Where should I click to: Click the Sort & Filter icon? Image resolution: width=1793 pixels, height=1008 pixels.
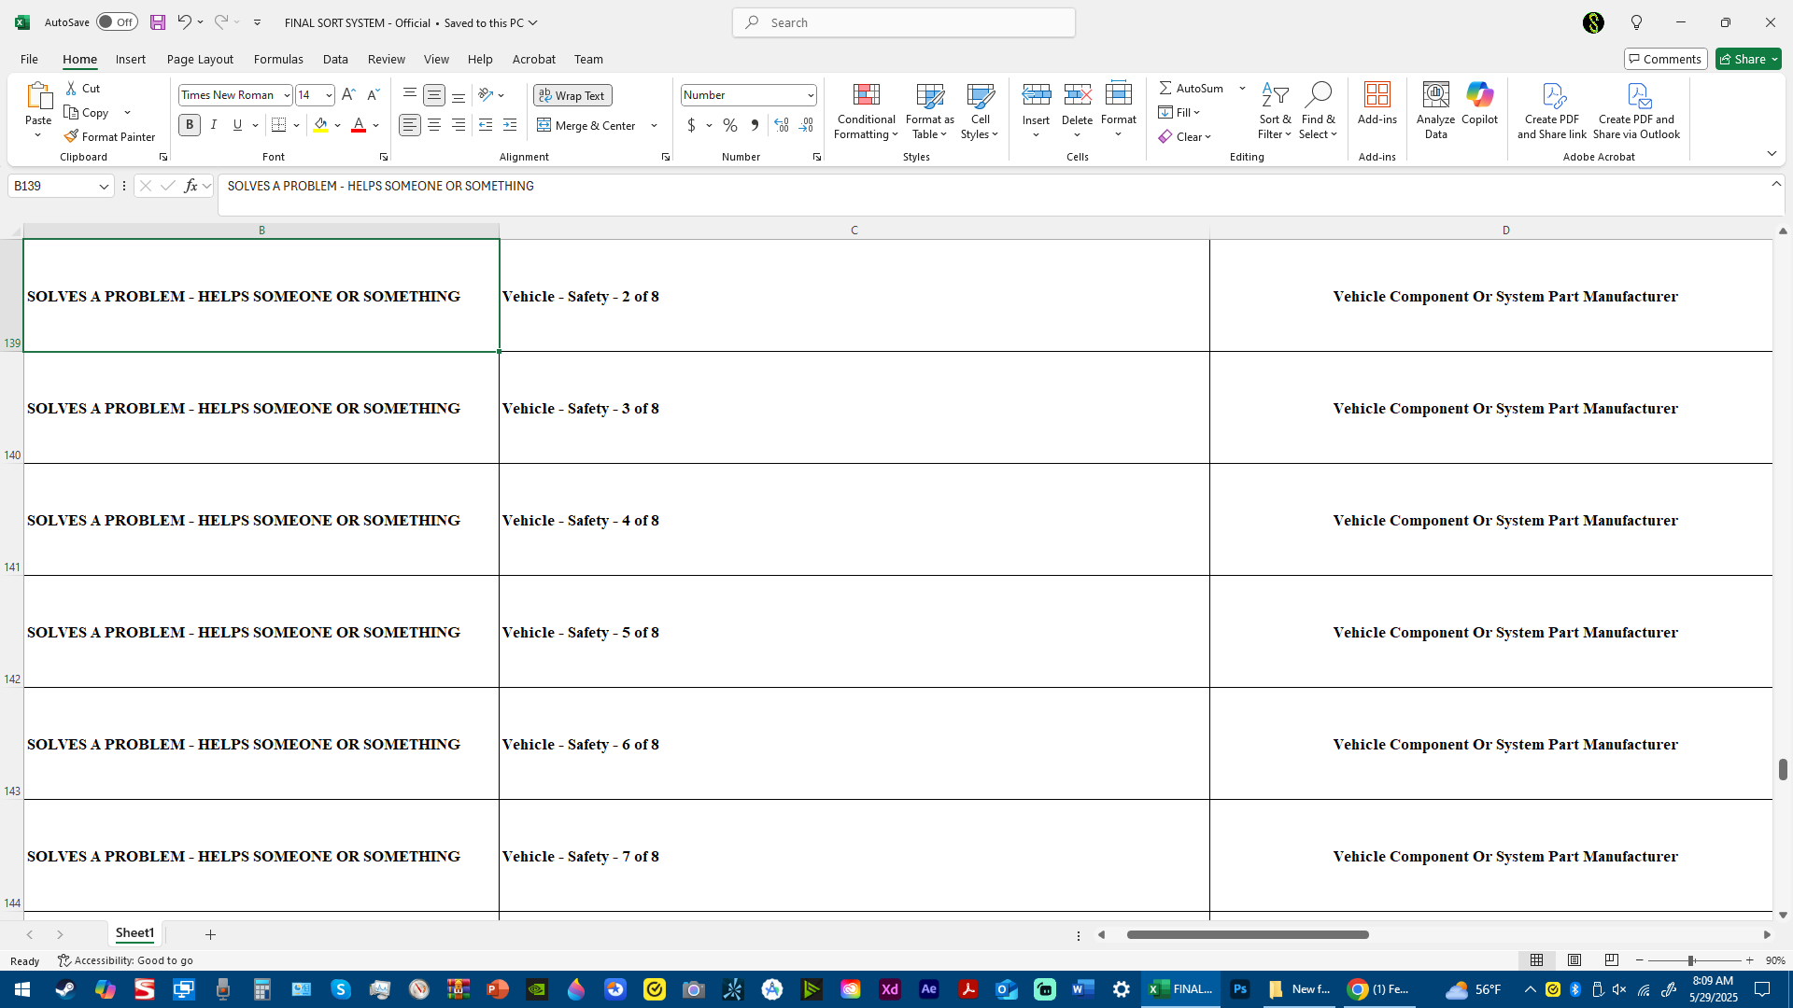coord(1275,111)
